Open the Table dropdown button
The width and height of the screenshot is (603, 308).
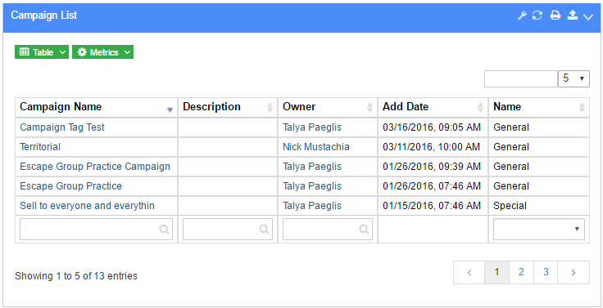tap(42, 52)
